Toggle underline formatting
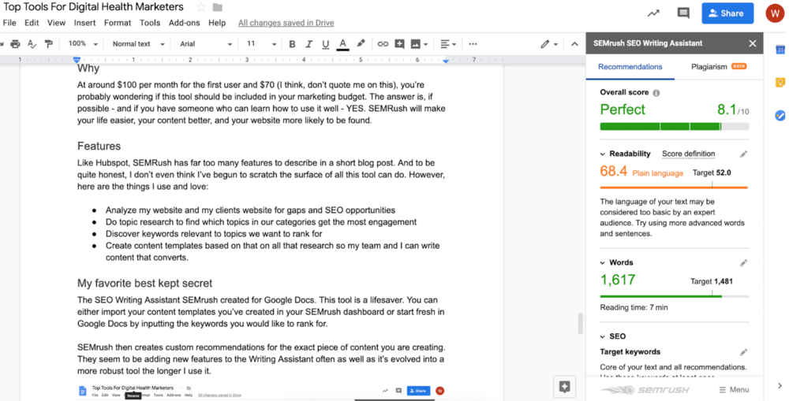 point(326,44)
